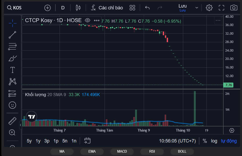The height and width of the screenshot is (156, 242).
Task: Set chart range to 1y
Action: click(38, 141)
